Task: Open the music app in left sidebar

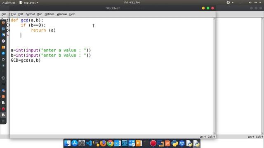Action: click(3, 41)
